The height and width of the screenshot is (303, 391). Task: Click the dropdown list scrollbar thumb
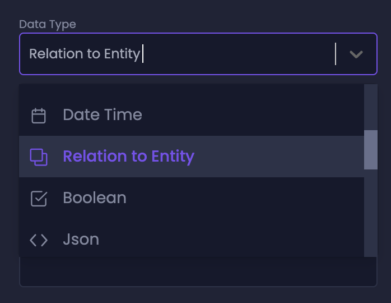[371, 150]
